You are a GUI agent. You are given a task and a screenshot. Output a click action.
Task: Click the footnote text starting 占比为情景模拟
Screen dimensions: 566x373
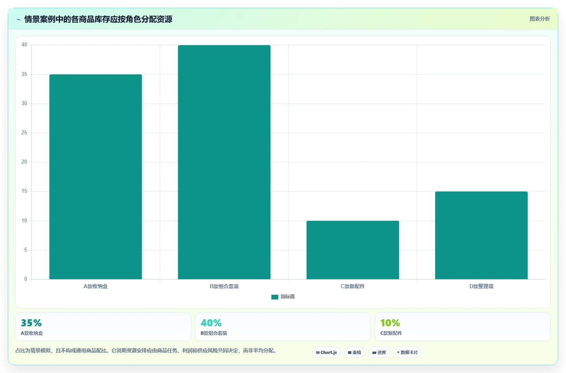point(147,350)
